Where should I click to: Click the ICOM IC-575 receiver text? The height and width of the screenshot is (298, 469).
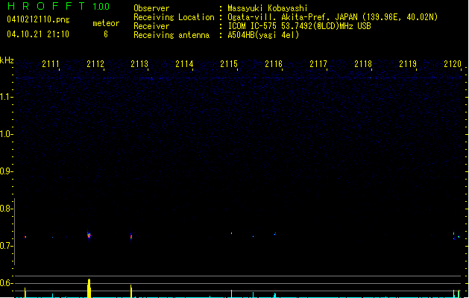pos(299,26)
